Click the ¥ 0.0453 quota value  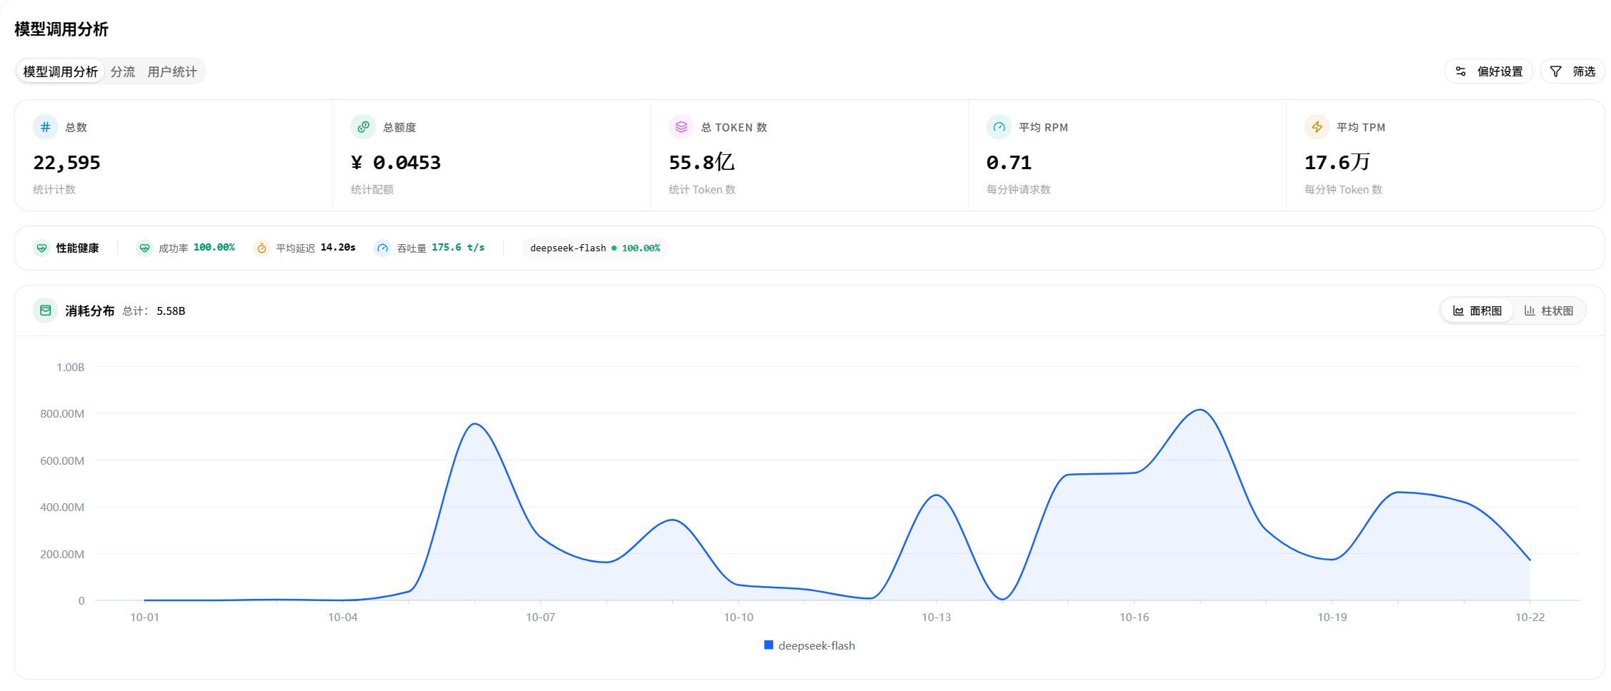[x=396, y=163]
